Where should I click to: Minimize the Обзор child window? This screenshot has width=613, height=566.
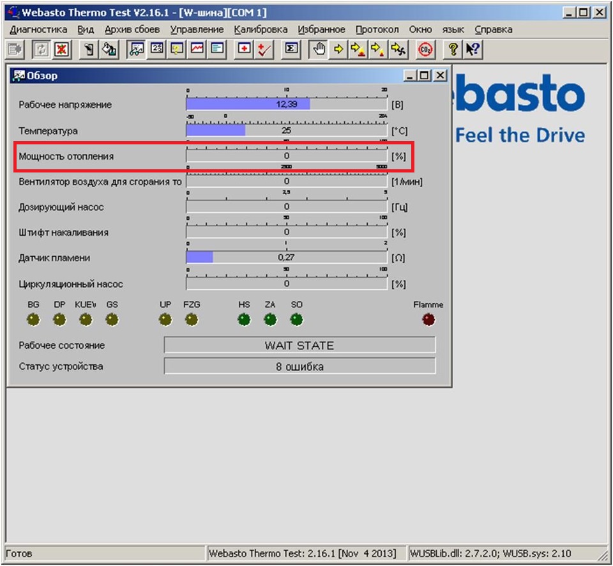(410, 75)
